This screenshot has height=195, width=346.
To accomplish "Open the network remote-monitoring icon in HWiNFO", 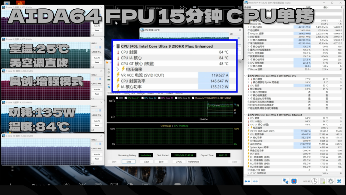I will click(286, 181).
